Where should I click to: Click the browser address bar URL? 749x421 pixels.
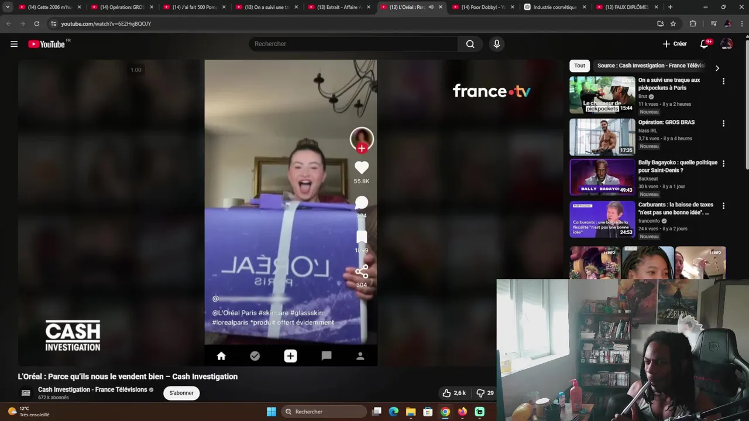(x=106, y=23)
